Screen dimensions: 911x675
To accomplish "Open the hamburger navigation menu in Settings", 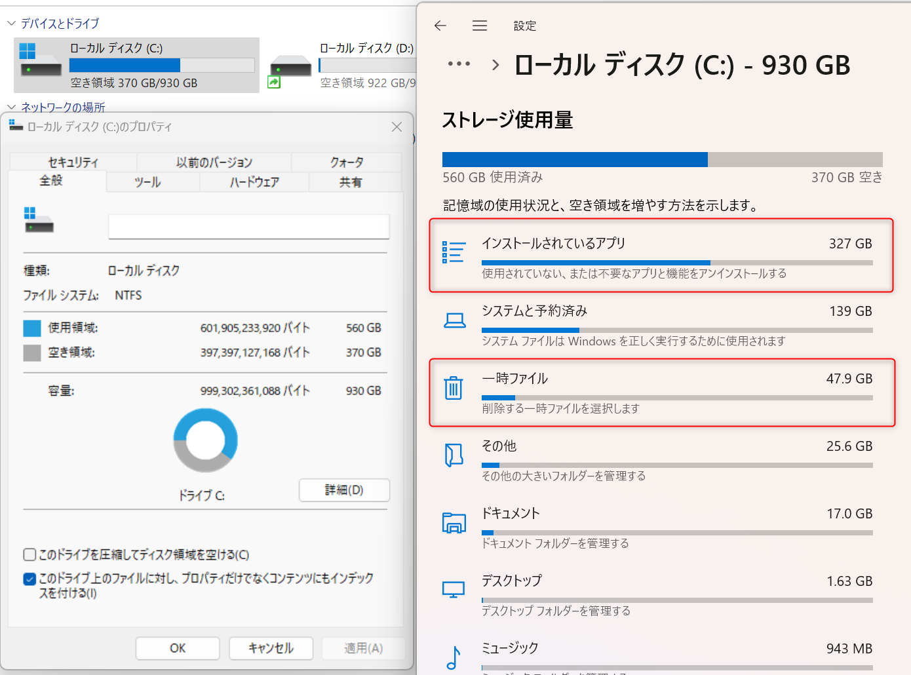I will [480, 26].
